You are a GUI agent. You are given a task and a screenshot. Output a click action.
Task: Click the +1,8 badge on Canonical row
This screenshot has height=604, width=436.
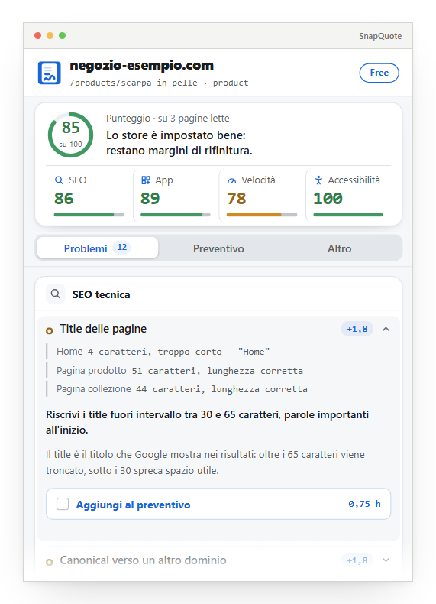pos(357,560)
